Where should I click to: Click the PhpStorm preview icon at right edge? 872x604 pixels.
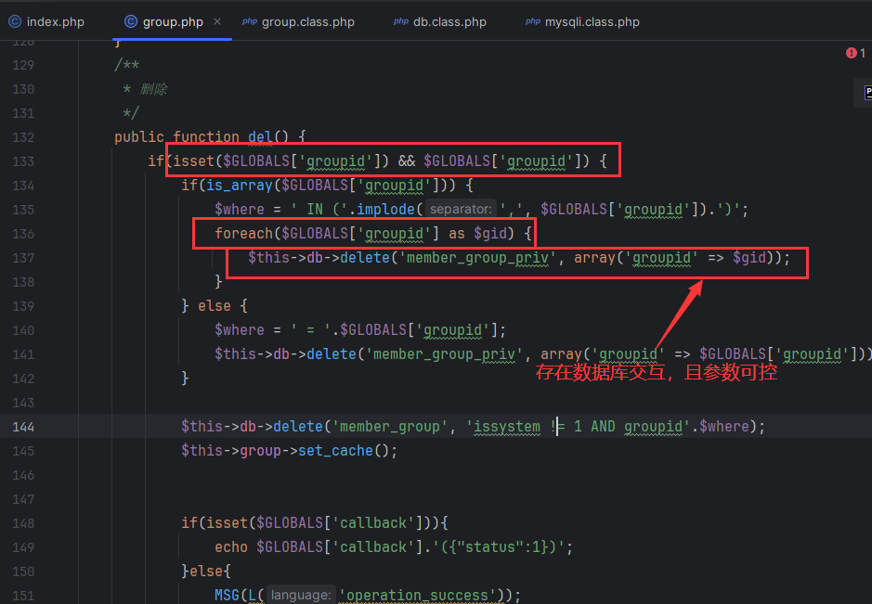867,92
